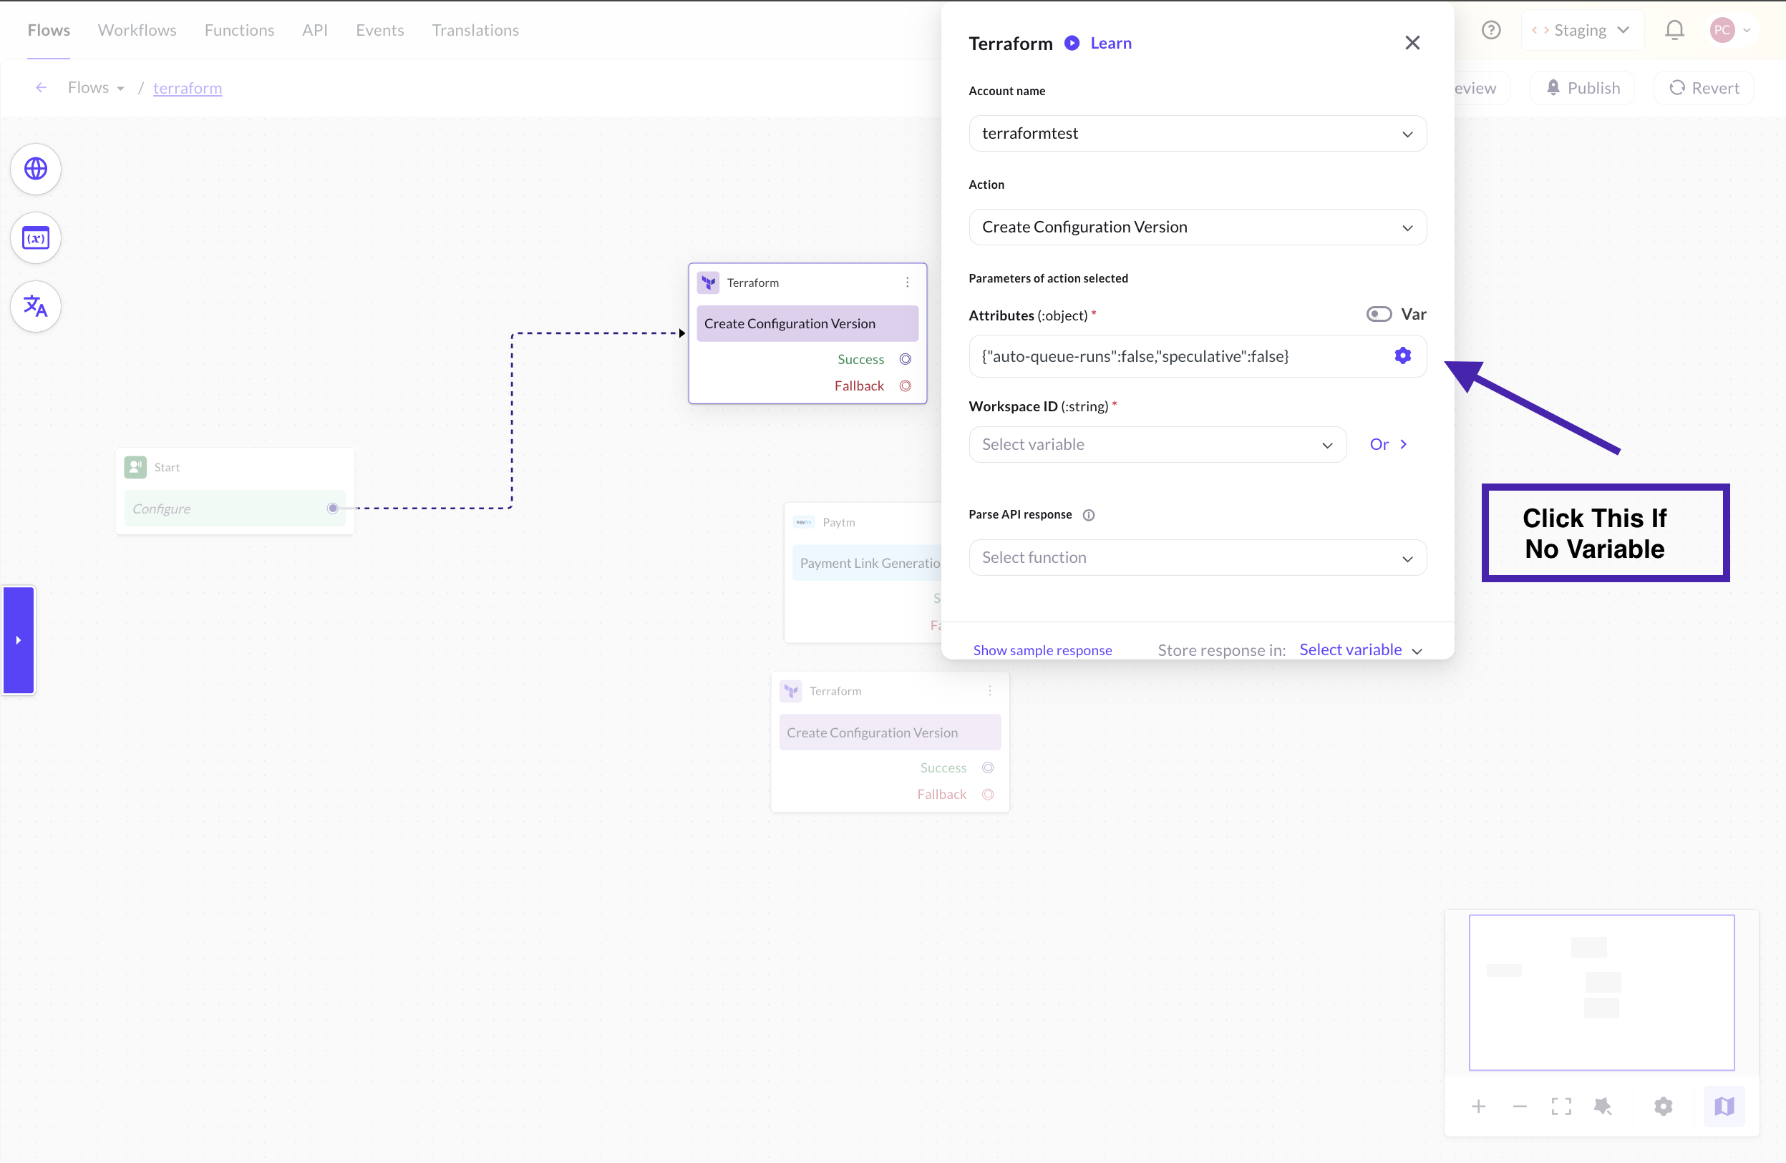The height and width of the screenshot is (1163, 1786).
Task: Expand the Account name dropdown terraformtest
Action: point(1198,134)
